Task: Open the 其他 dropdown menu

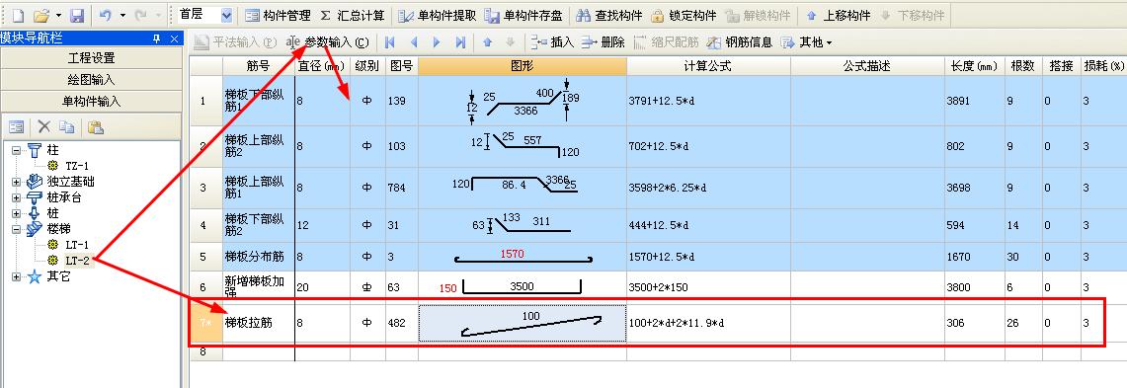Action: point(806,42)
